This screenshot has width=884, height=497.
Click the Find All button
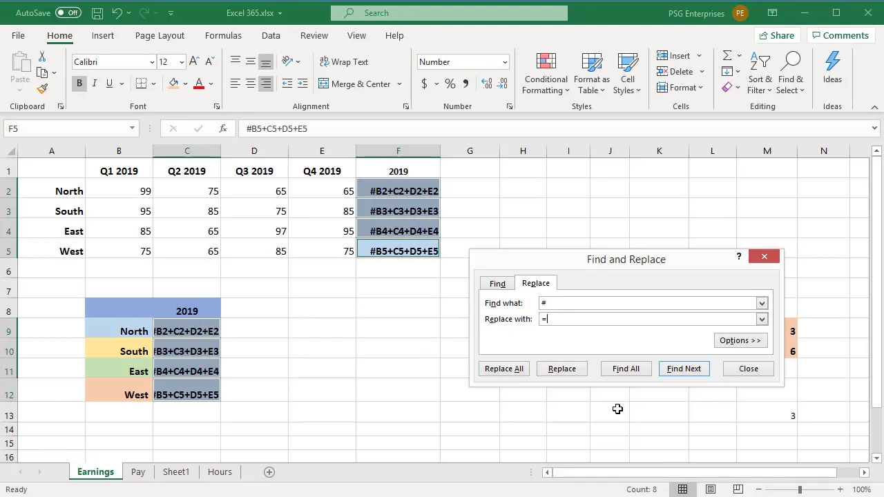(x=626, y=369)
